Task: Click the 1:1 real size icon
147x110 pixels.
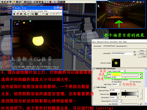Action: click(x=43, y=14)
